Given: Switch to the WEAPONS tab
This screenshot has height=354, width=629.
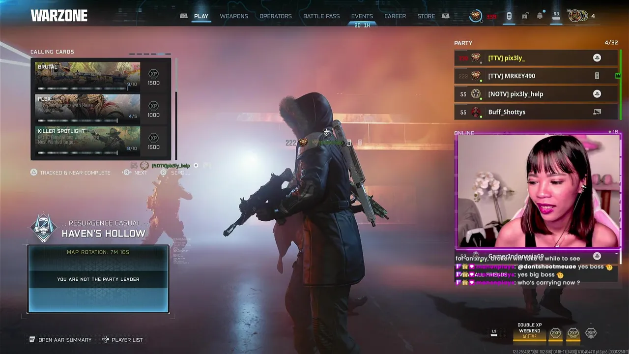Looking at the screenshot, I should pos(234,16).
